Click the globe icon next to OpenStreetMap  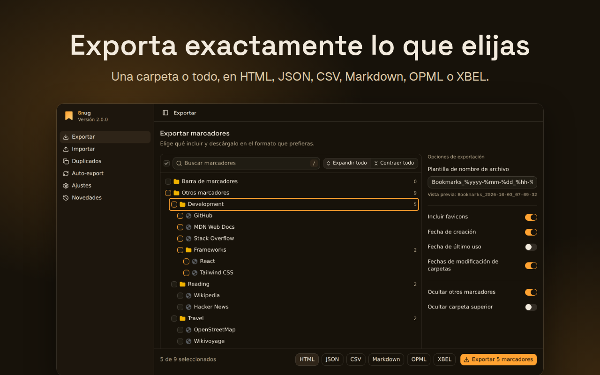coord(189,330)
